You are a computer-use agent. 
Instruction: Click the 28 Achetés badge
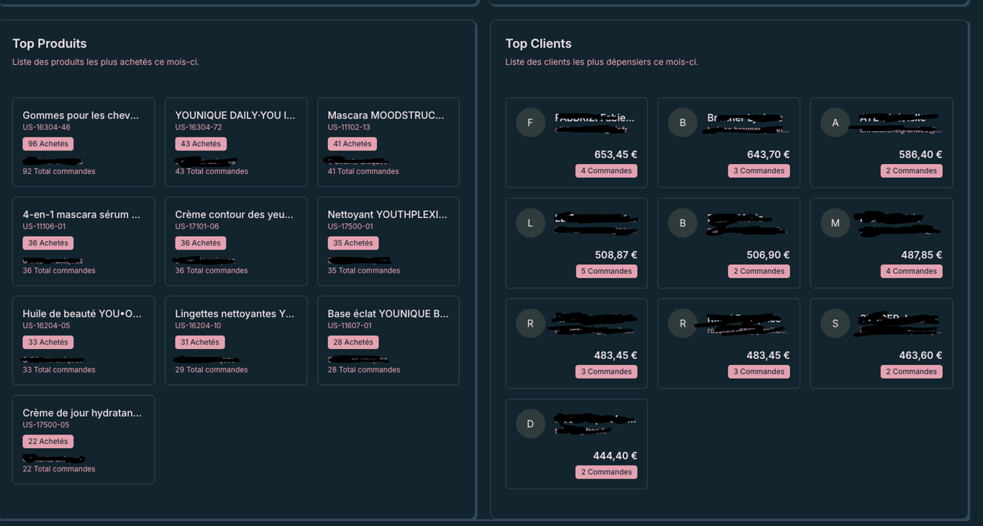point(353,343)
